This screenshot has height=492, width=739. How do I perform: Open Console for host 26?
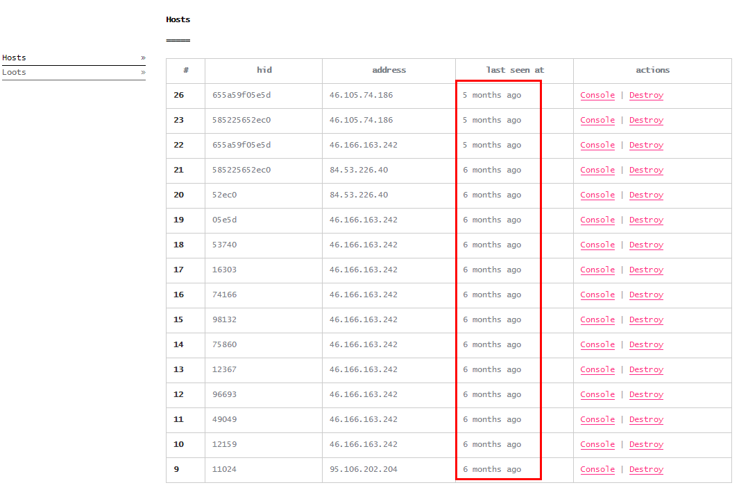coord(597,95)
